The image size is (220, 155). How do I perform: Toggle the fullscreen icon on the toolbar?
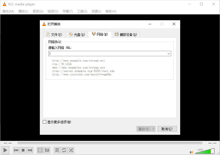40,150
